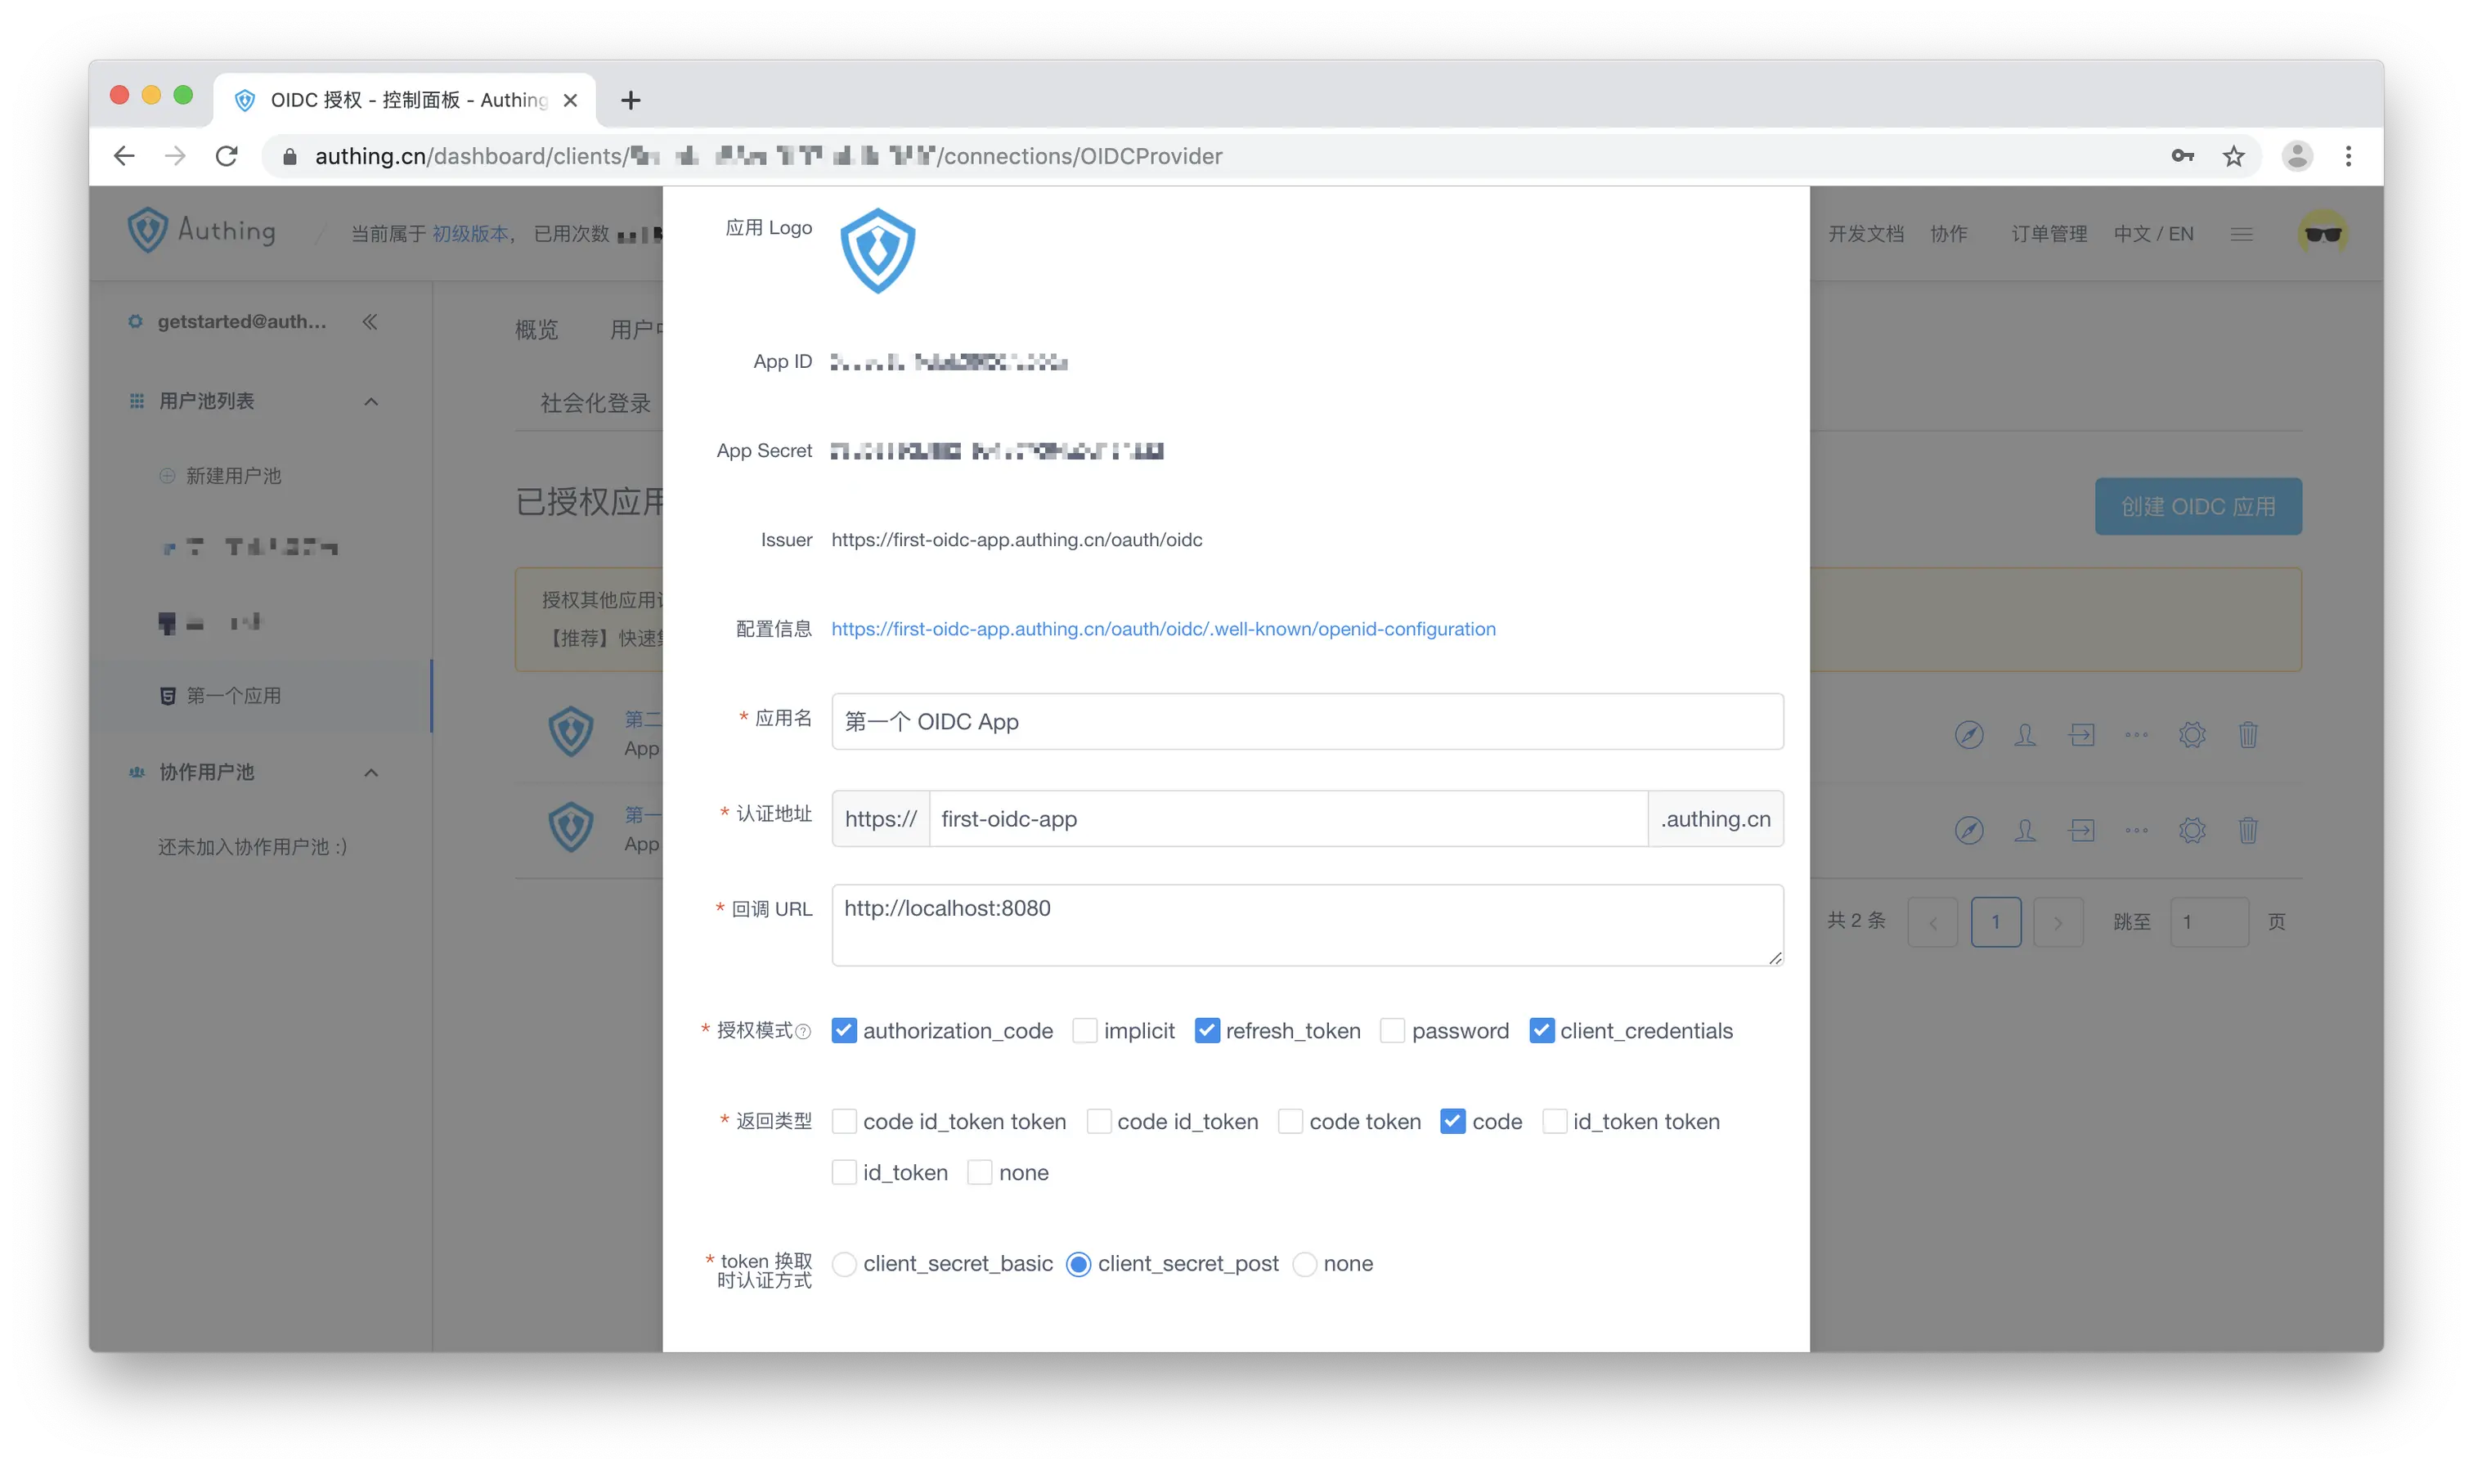Click the login arrow icon in first app row
This screenshot has height=1470, width=2473.
[x=2080, y=735]
